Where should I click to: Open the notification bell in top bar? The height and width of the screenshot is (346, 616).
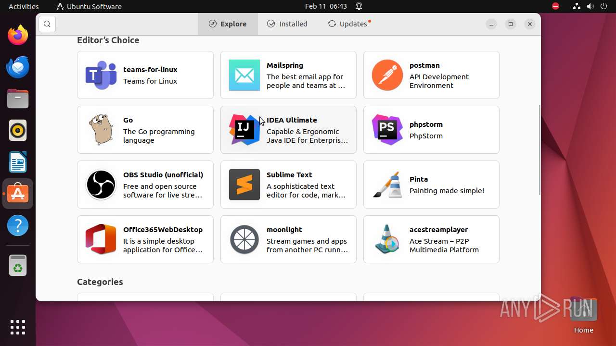359,6
